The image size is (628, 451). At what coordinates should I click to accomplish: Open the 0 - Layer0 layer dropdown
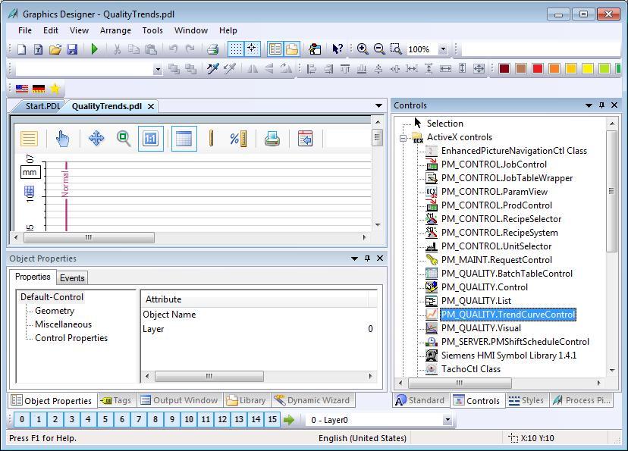pos(447,420)
